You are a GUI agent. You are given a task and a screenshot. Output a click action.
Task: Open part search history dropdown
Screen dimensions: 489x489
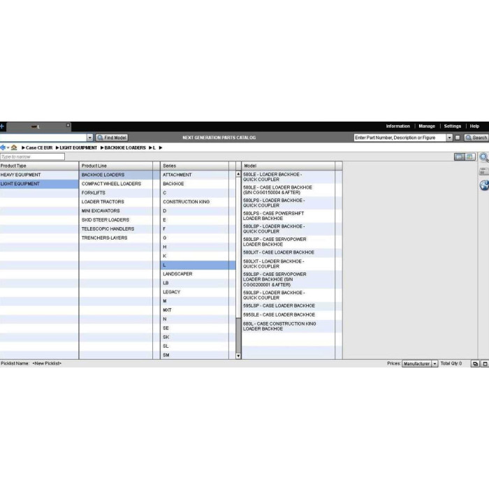(449, 138)
